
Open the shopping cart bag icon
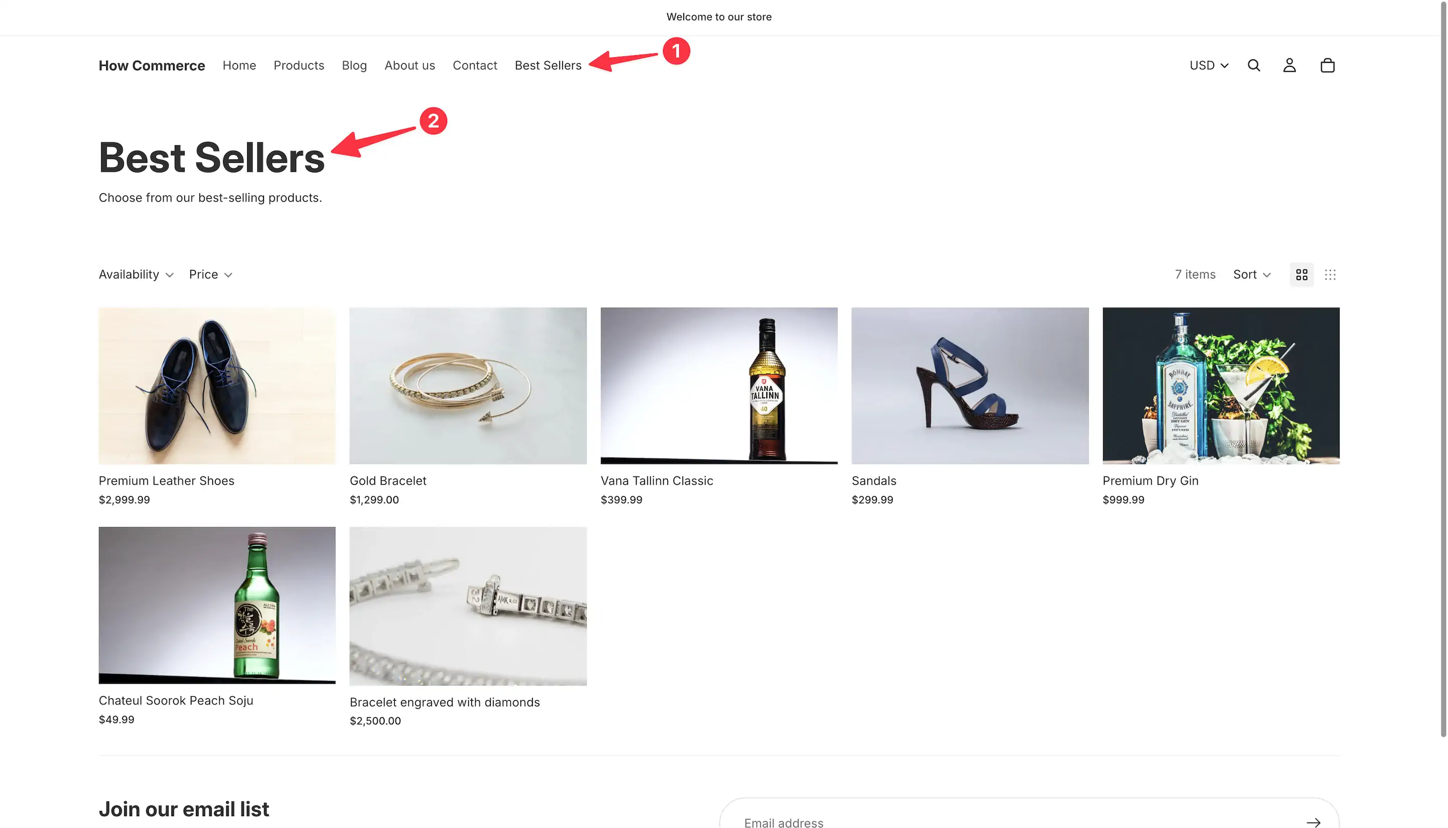[x=1327, y=65]
